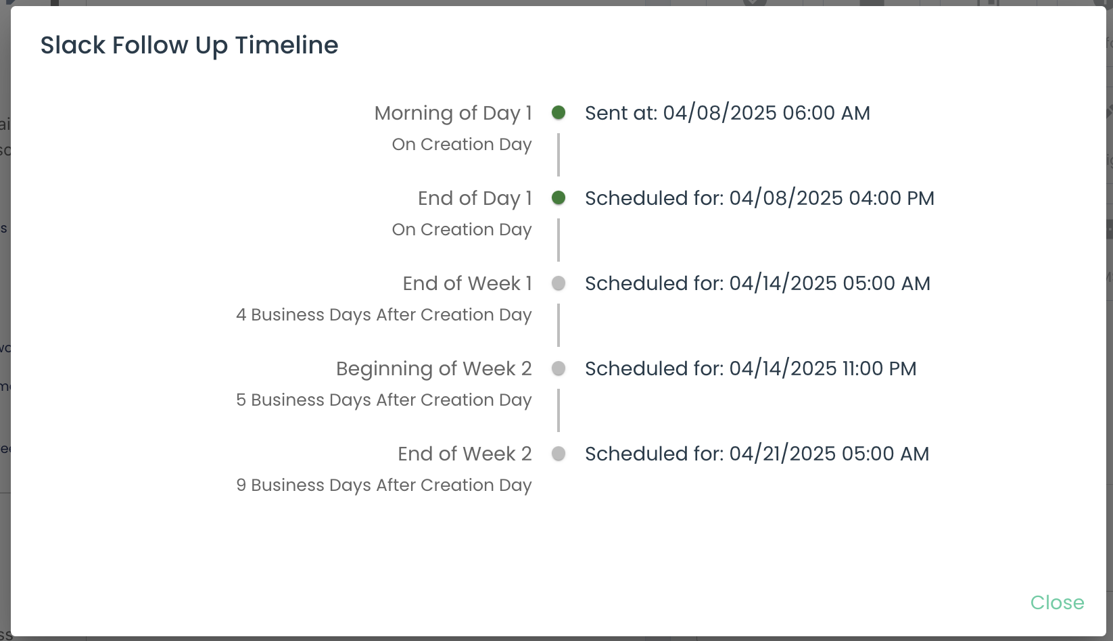Screen dimensions: 1113x641
Task: Click the End of Week 2 label
Action: point(464,454)
